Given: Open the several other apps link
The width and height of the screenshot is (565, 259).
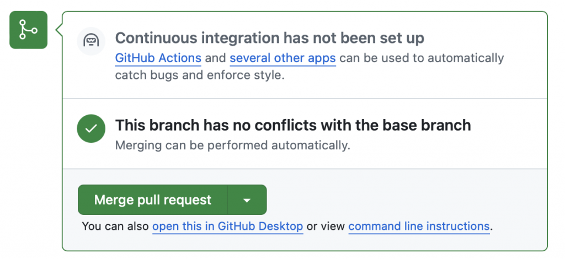Looking at the screenshot, I should (x=283, y=58).
